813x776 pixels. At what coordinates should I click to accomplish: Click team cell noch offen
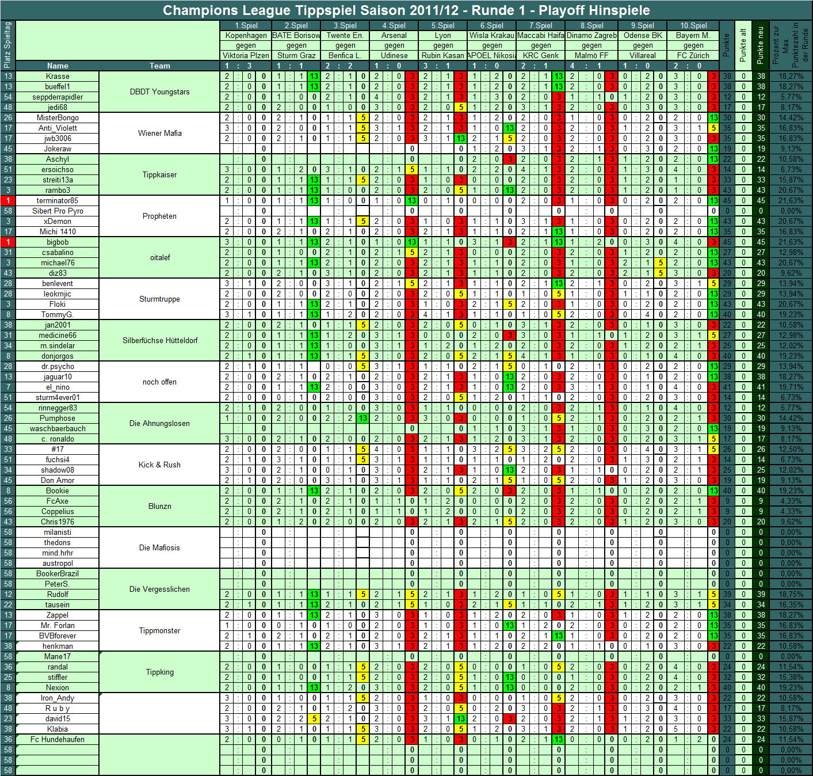pyautogui.click(x=159, y=382)
